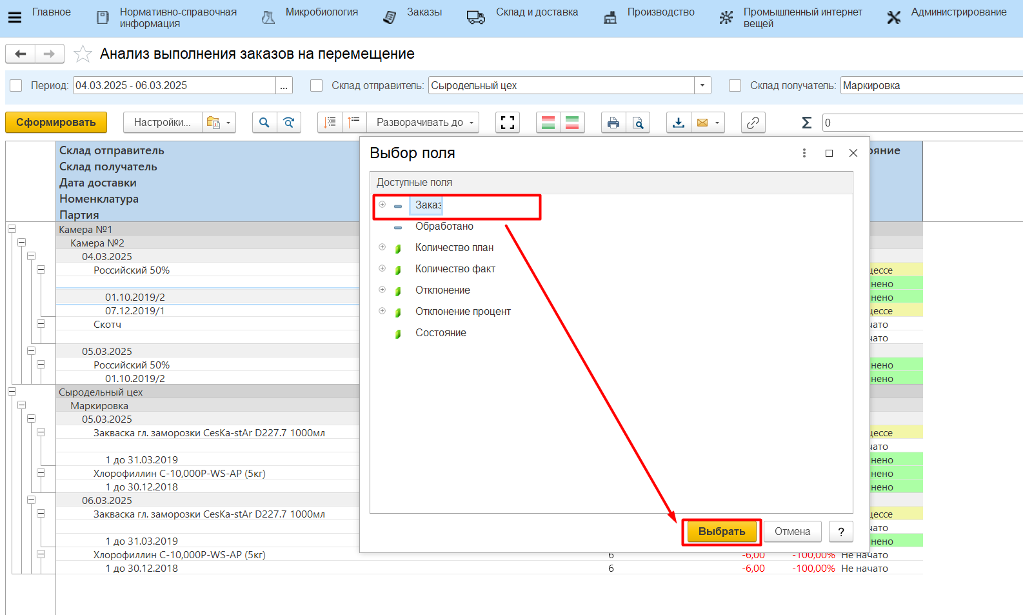
Task: Click the Сформировать button
Action: (x=56, y=123)
